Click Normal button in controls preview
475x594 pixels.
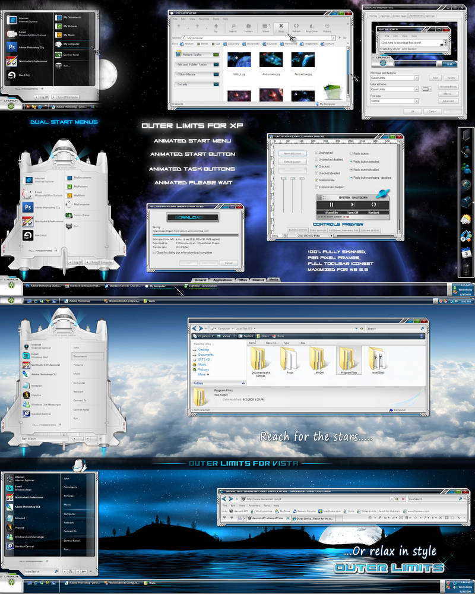tap(293, 153)
